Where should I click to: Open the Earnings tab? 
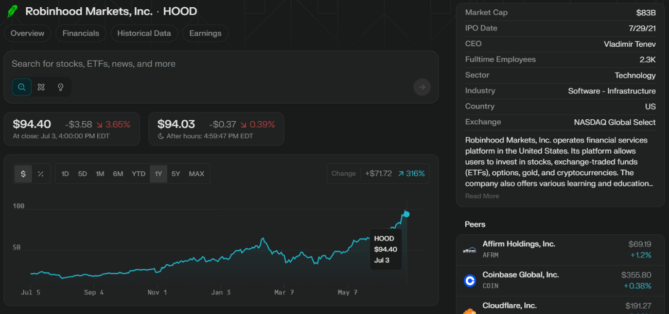(x=205, y=33)
